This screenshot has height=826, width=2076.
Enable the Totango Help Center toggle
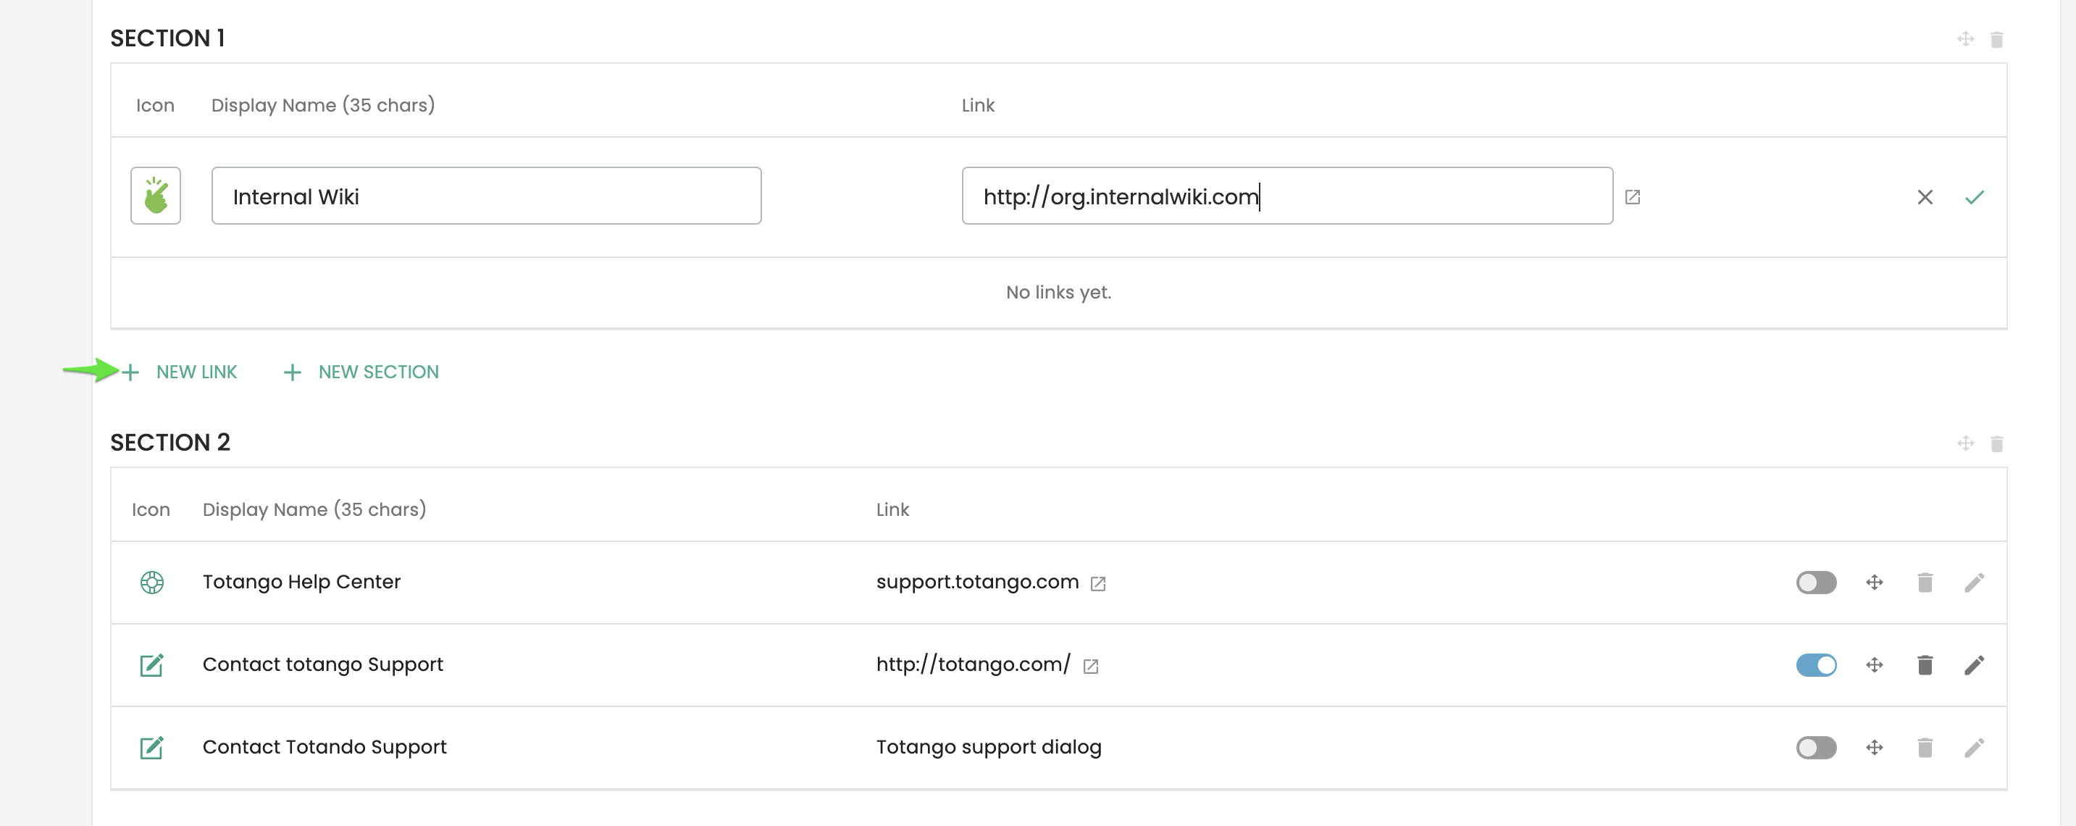point(1816,583)
